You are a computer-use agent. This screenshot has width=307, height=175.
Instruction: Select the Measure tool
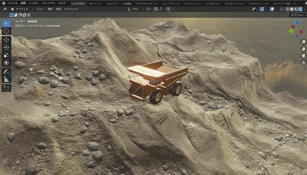pos(6,79)
